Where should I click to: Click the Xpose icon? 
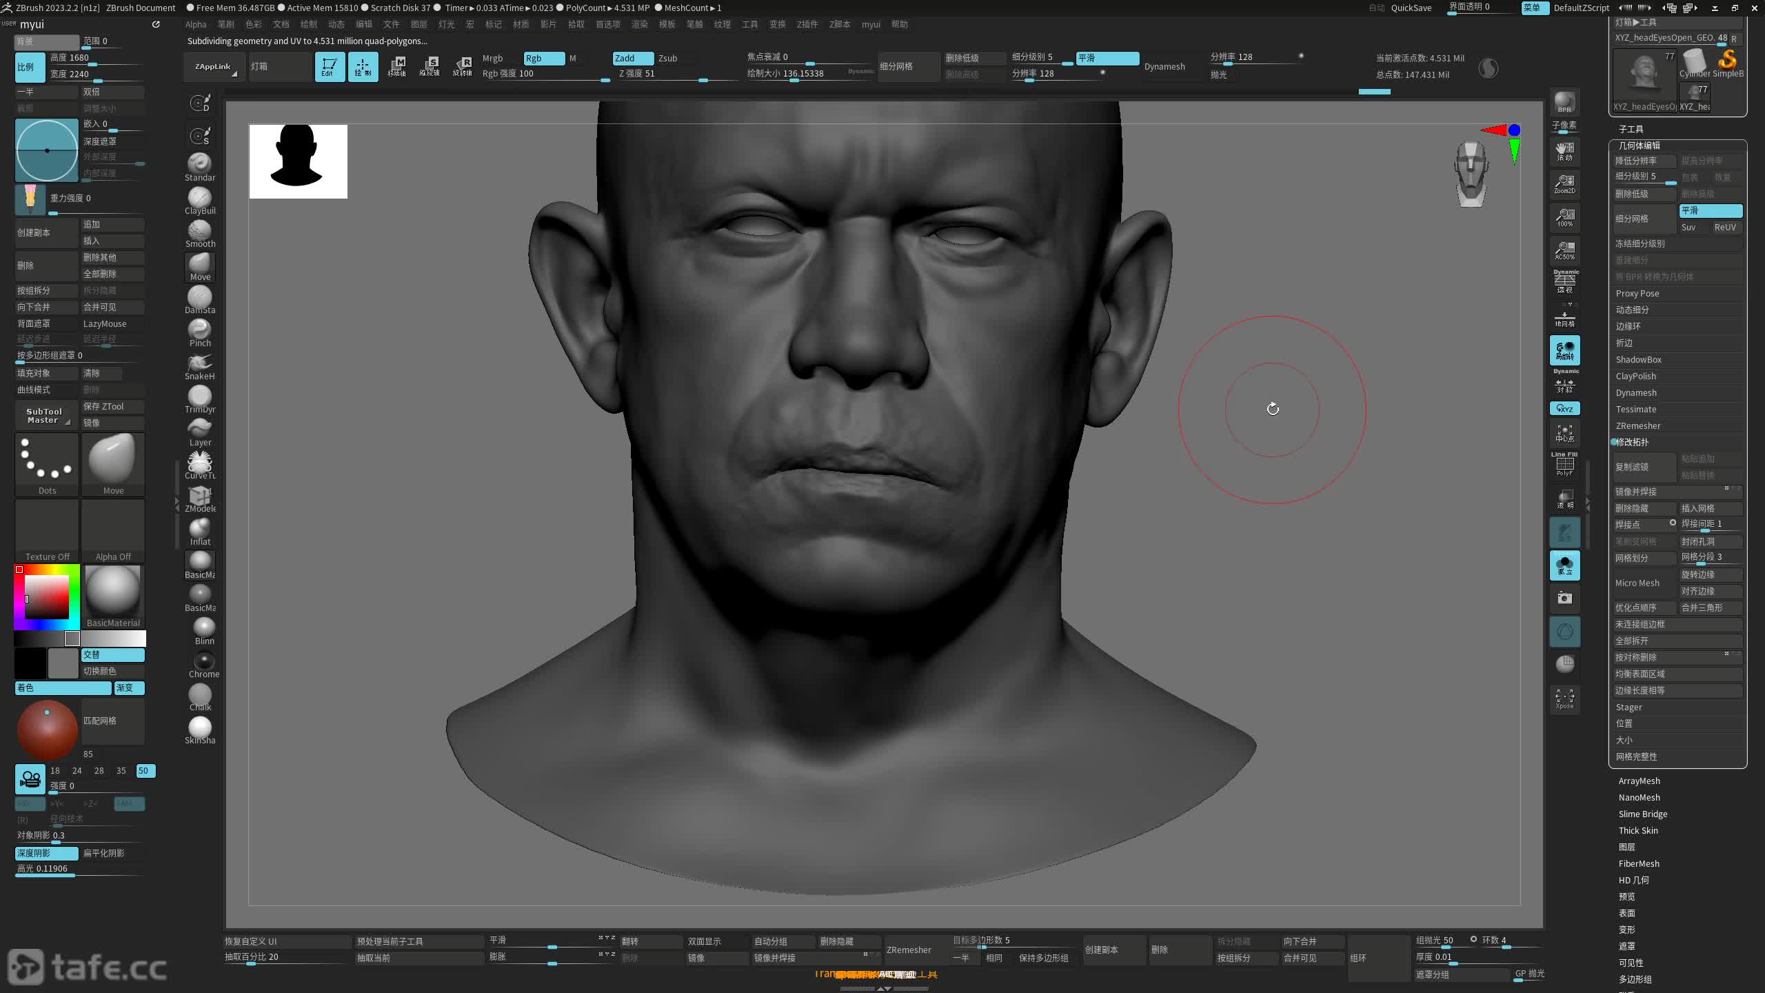click(1564, 698)
